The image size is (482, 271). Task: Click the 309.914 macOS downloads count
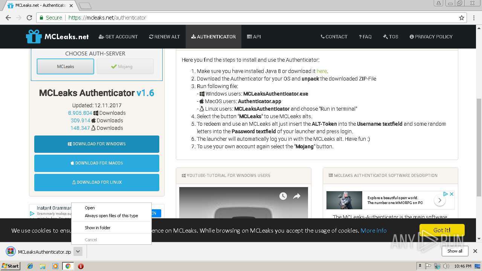tap(81, 120)
